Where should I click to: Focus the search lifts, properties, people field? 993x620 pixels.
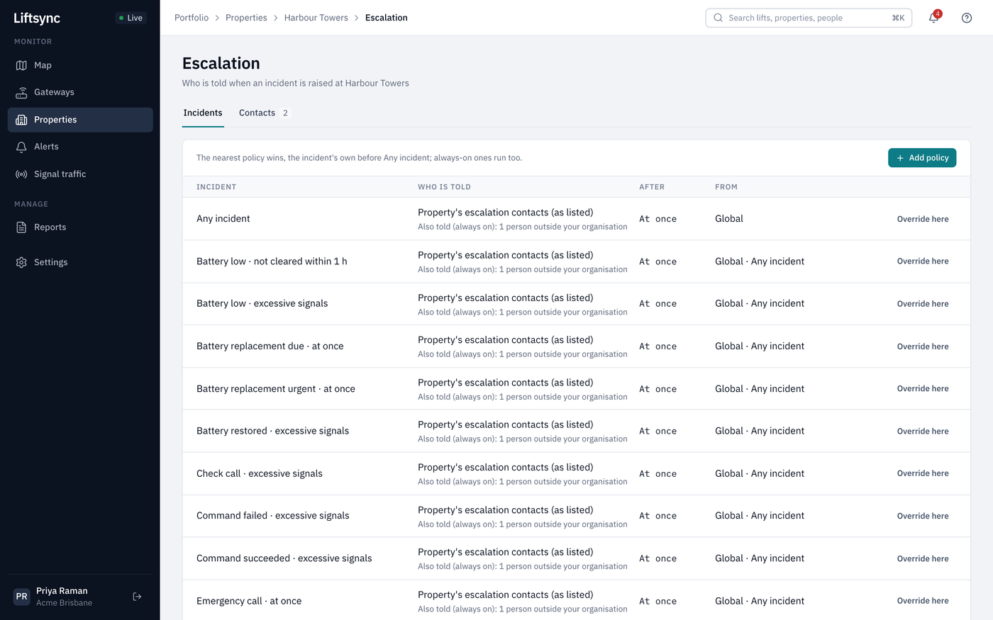pyautogui.click(x=809, y=18)
